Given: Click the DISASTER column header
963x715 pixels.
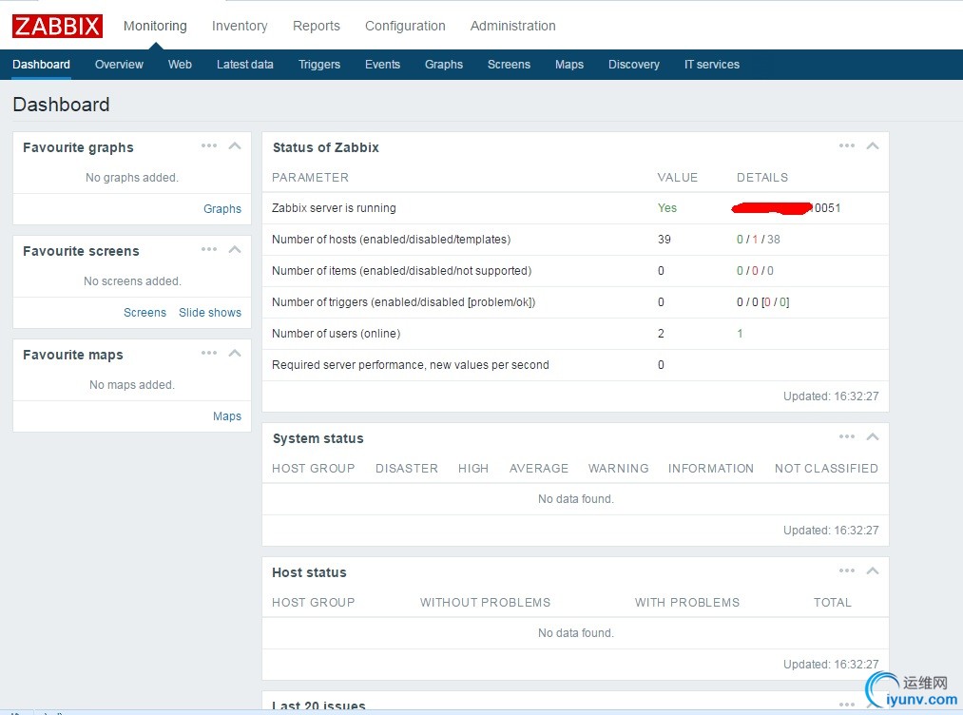Looking at the screenshot, I should click(x=407, y=469).
